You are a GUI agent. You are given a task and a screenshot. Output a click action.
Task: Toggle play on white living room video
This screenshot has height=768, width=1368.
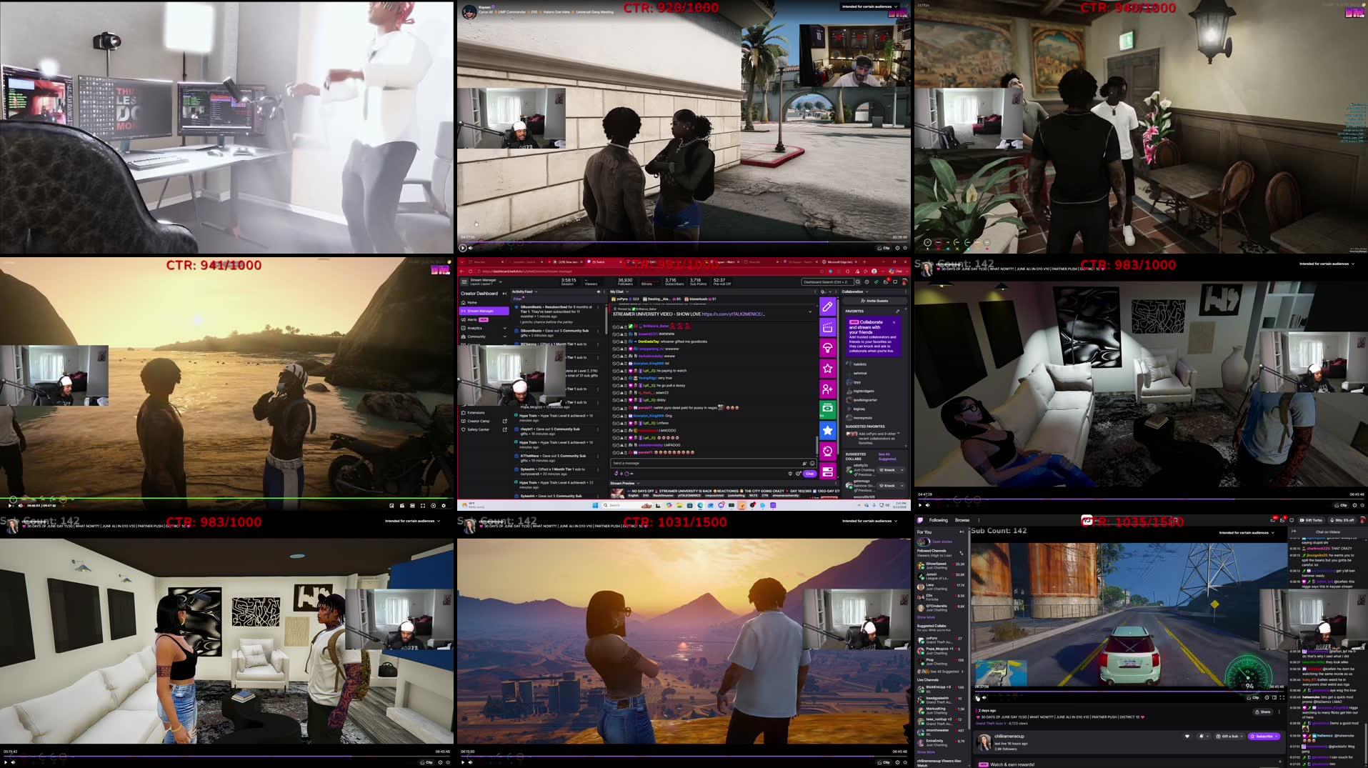coord(6,762)
